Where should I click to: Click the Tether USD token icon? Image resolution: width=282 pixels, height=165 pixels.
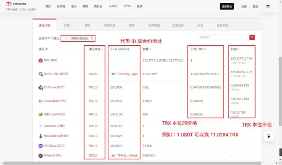click(40, 74)
